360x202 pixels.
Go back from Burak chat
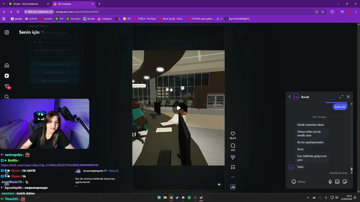coord(290,97)
